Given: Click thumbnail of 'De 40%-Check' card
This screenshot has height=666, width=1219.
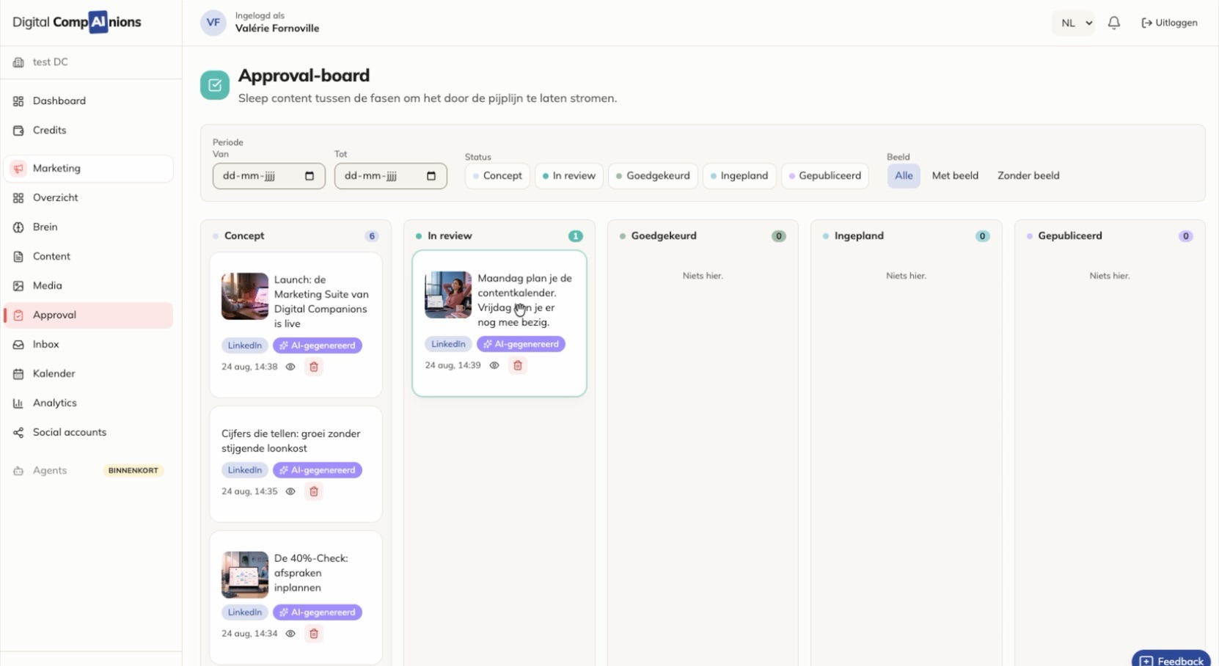Looking at the screenshot, I should pyautogui.click(x=245, y=575).
